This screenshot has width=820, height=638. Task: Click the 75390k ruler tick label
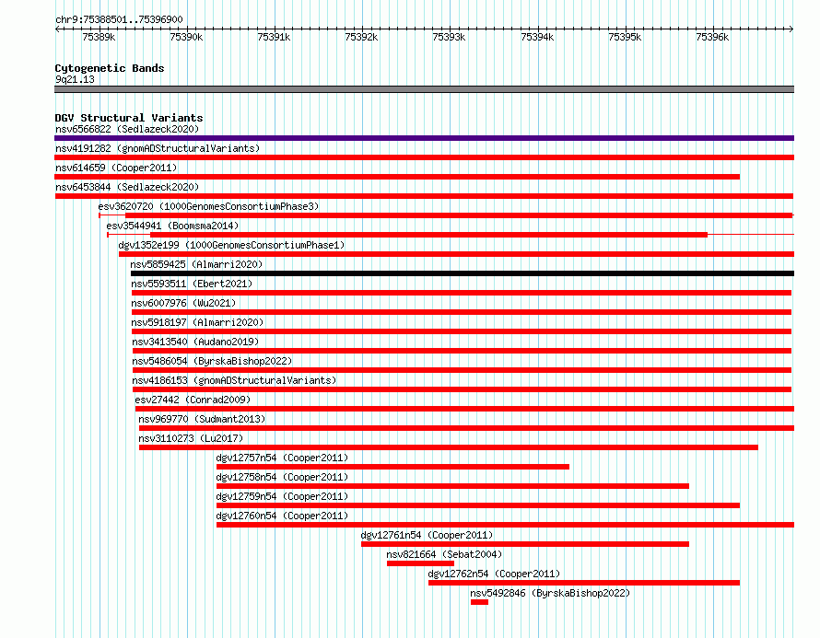click(186, 37)
